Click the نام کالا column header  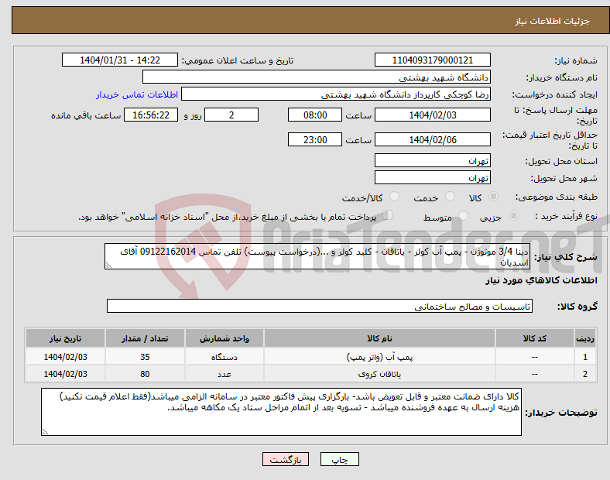[379, 338]
